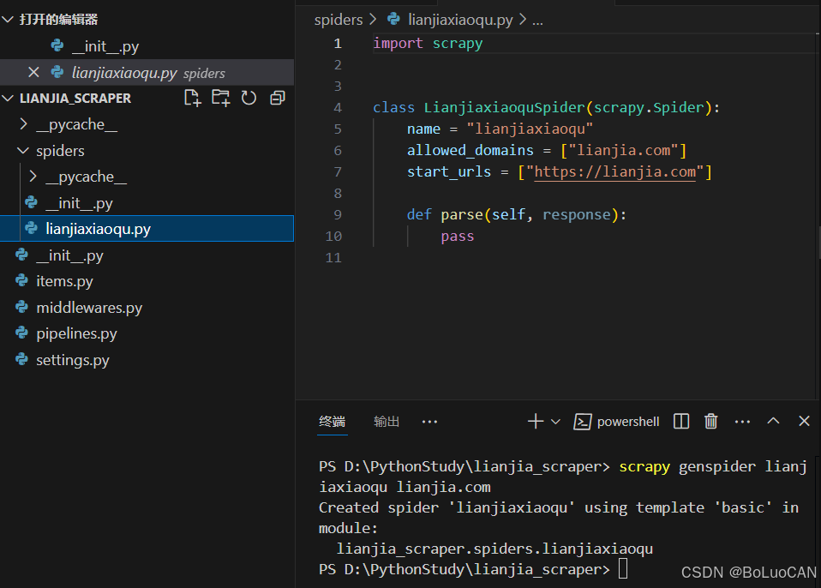
Task: Maximize the terminal panel with the chevron
Action: (x=773, y=421)
